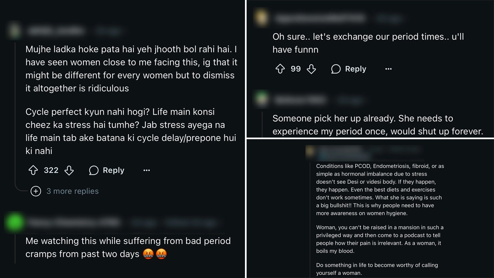This screenshot has width=494, height=278.
Task: Upvote the comment with 322 votes
Action: tap(33, 170)
